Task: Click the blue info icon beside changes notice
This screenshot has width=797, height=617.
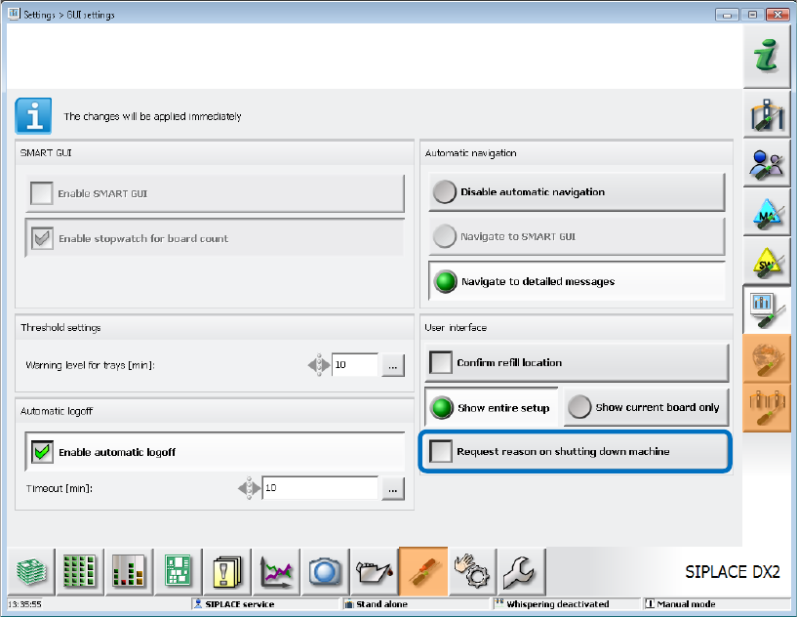Action: pyautogui.click(x=33, y=116)
